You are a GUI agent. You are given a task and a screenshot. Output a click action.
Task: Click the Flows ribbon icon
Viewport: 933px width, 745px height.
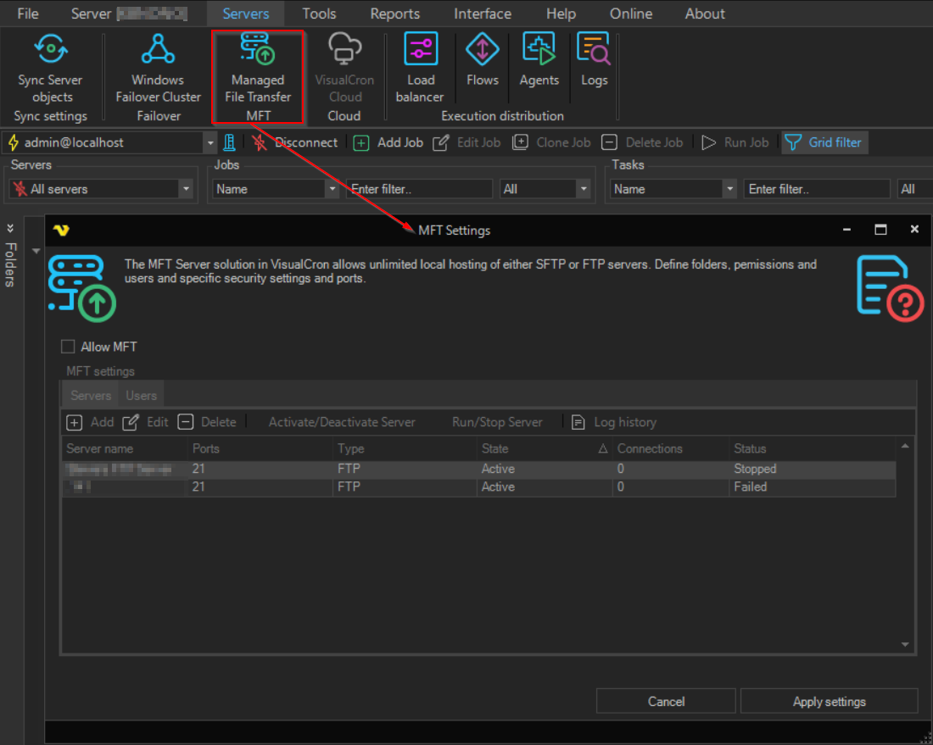(482, 50)
